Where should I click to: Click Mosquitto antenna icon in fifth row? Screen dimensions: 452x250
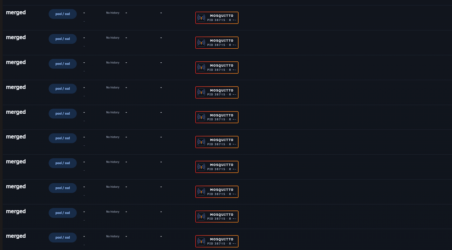[201, 117]
